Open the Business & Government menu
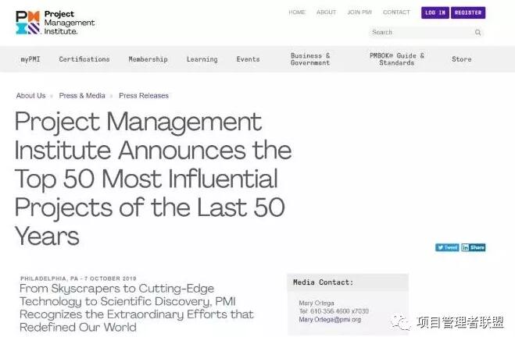 pyautogui.click(x=310, y=59)
